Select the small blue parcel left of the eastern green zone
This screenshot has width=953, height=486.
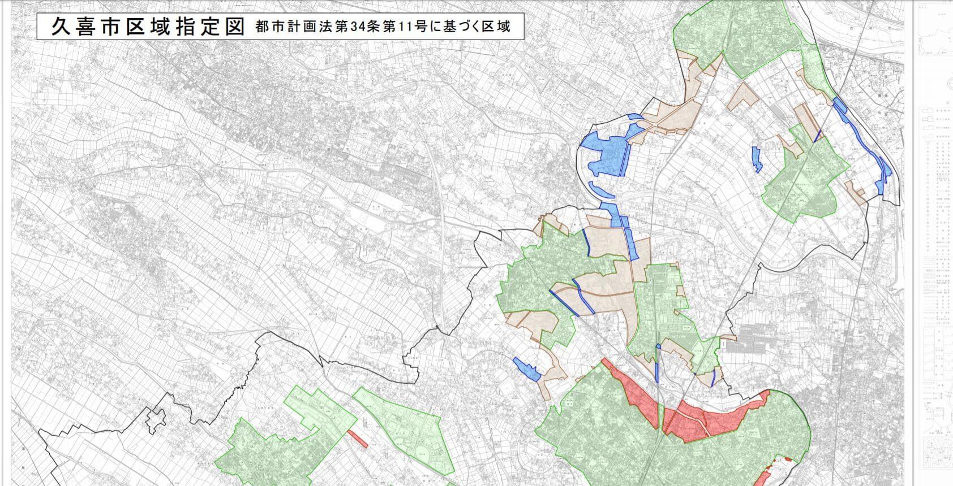[x=756, y=159]
